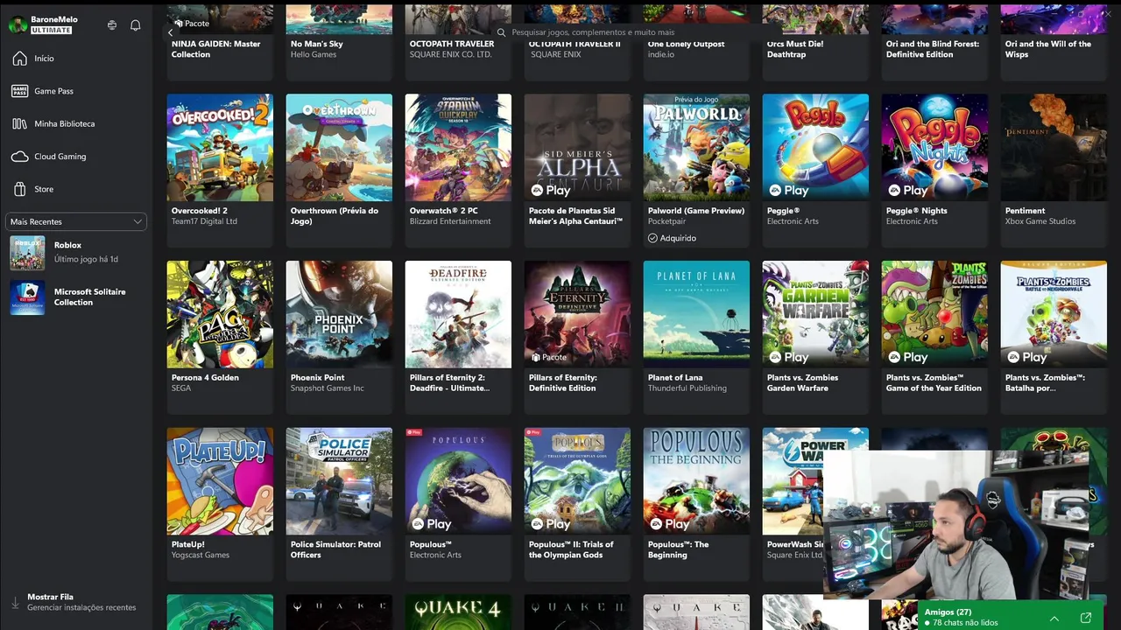1121x630 pixels.
Task: Open the Peggle game cover
Action: click(815, 148)
